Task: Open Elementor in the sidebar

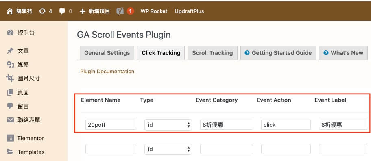Action: [31, 138]
